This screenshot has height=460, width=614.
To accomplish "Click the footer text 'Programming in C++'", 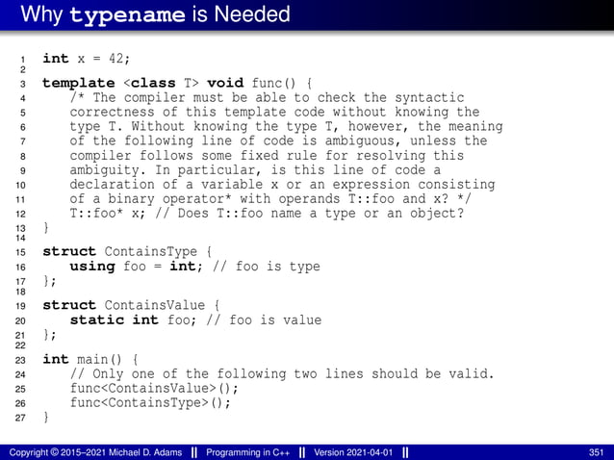I will 248,453.
